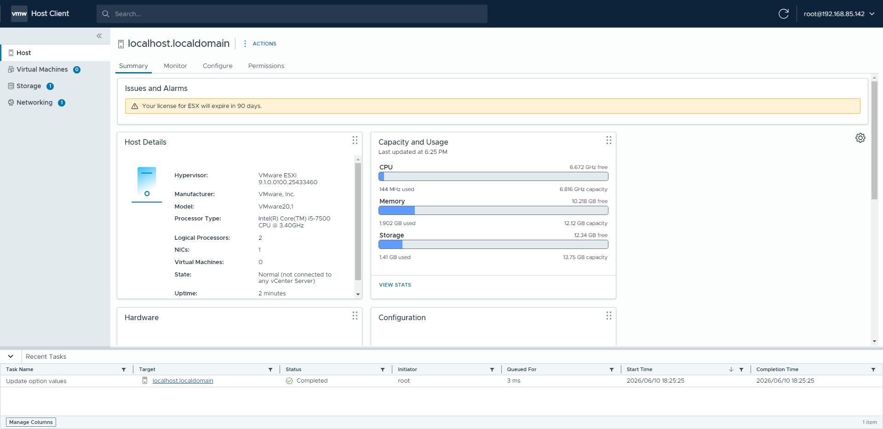Open the three-dot Actions menu icon
Image resolution: width=883 pixels, height=429 pixels.
245,44
